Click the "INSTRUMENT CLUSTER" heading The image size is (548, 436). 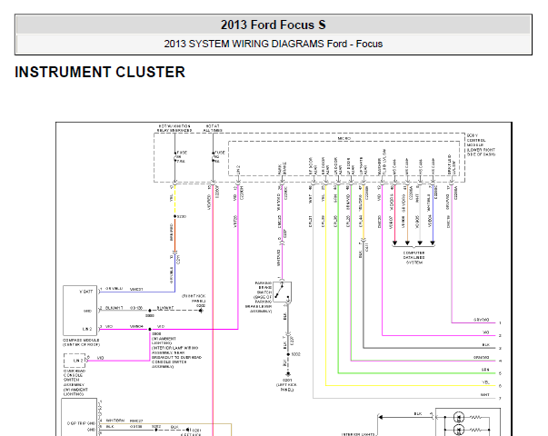100,73
